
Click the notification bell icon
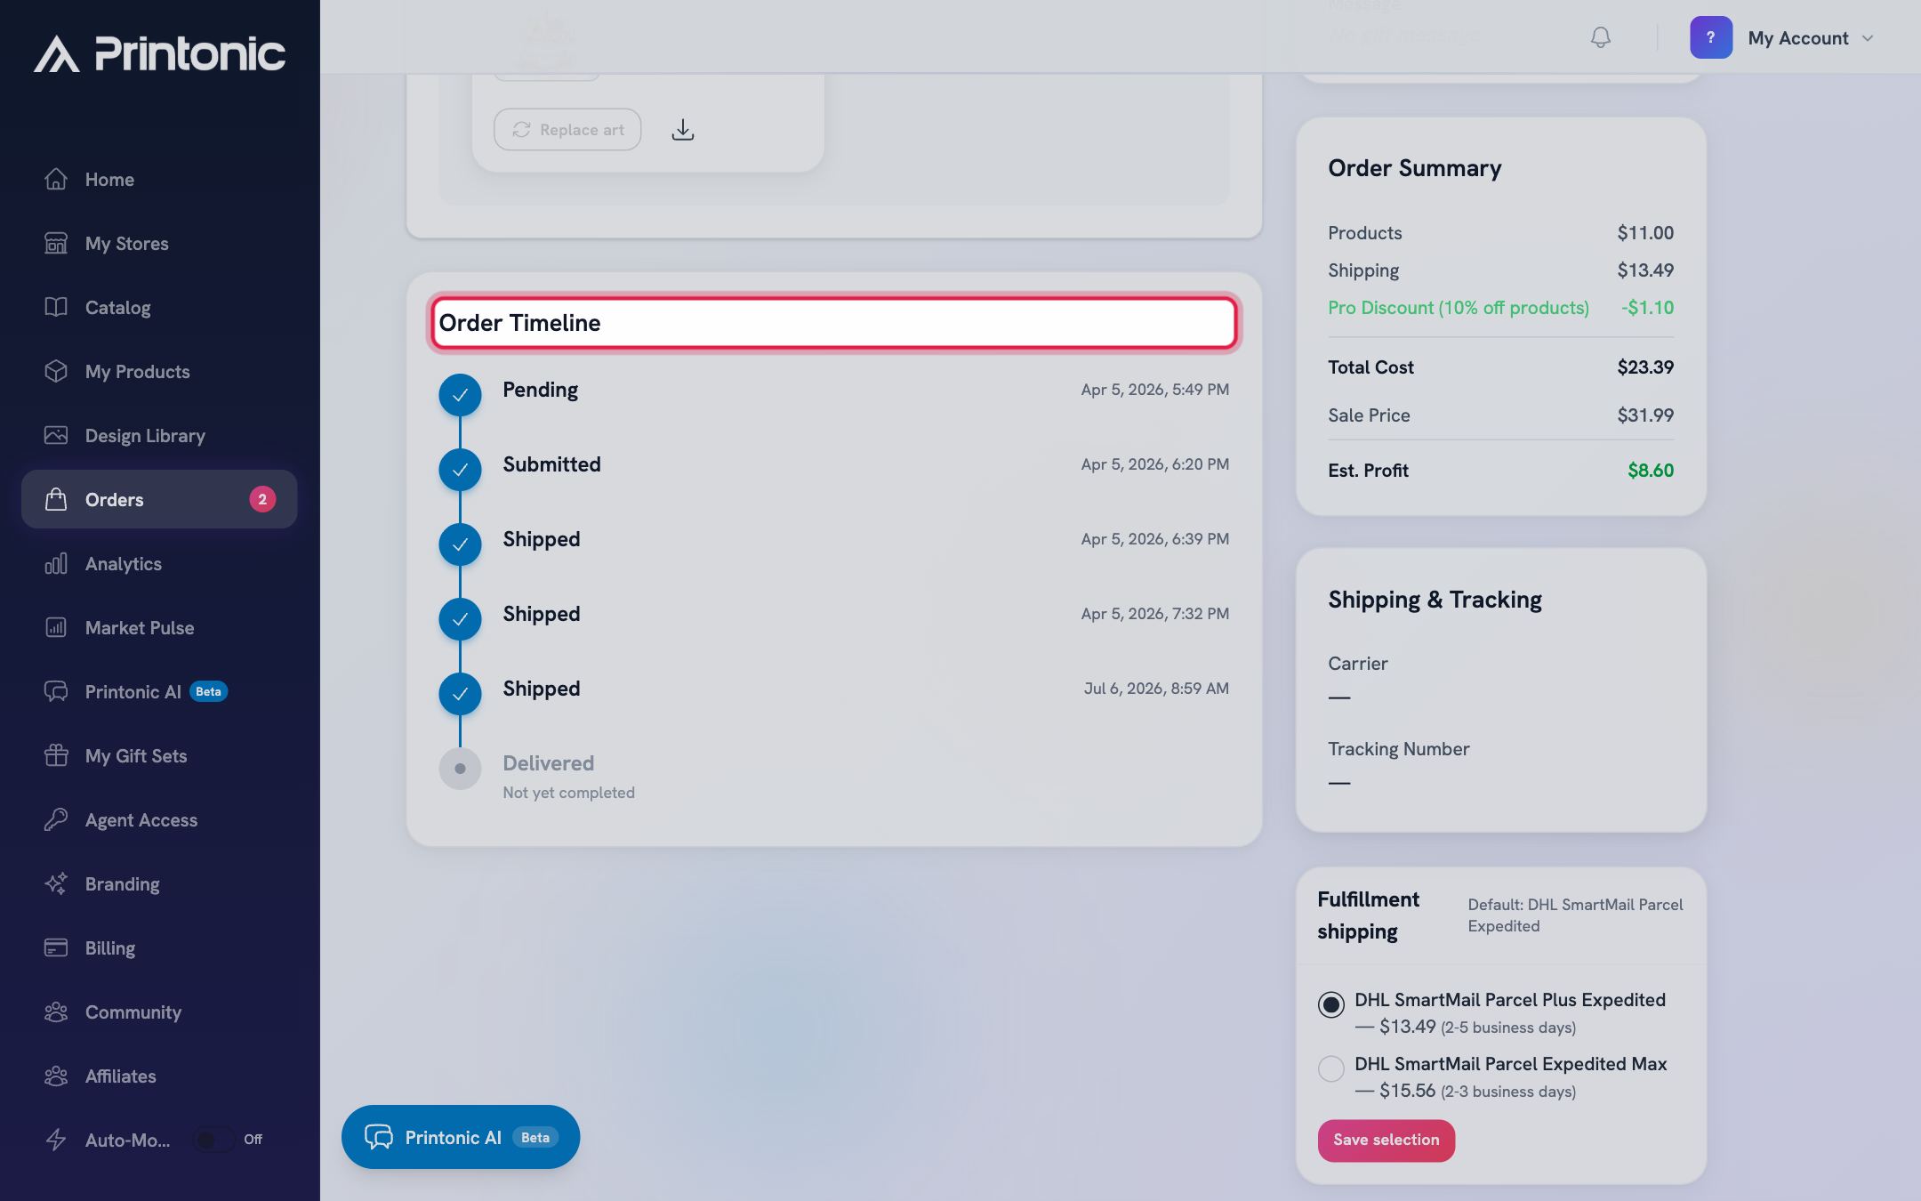1600,37
